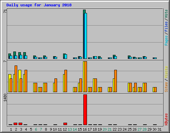Click day label "25" on the x-axis

pos(129,129)
